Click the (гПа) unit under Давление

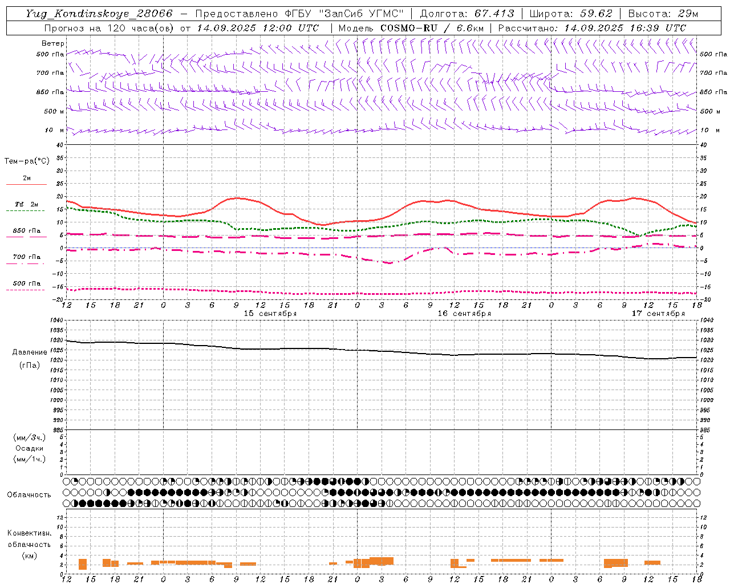(29, 365)
